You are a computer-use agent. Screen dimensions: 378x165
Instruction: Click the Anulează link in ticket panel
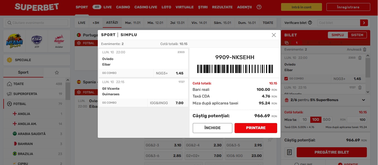pos(354,49)
